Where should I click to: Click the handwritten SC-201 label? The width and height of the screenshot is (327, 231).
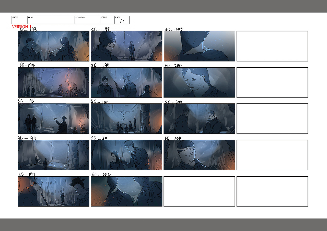100,138
